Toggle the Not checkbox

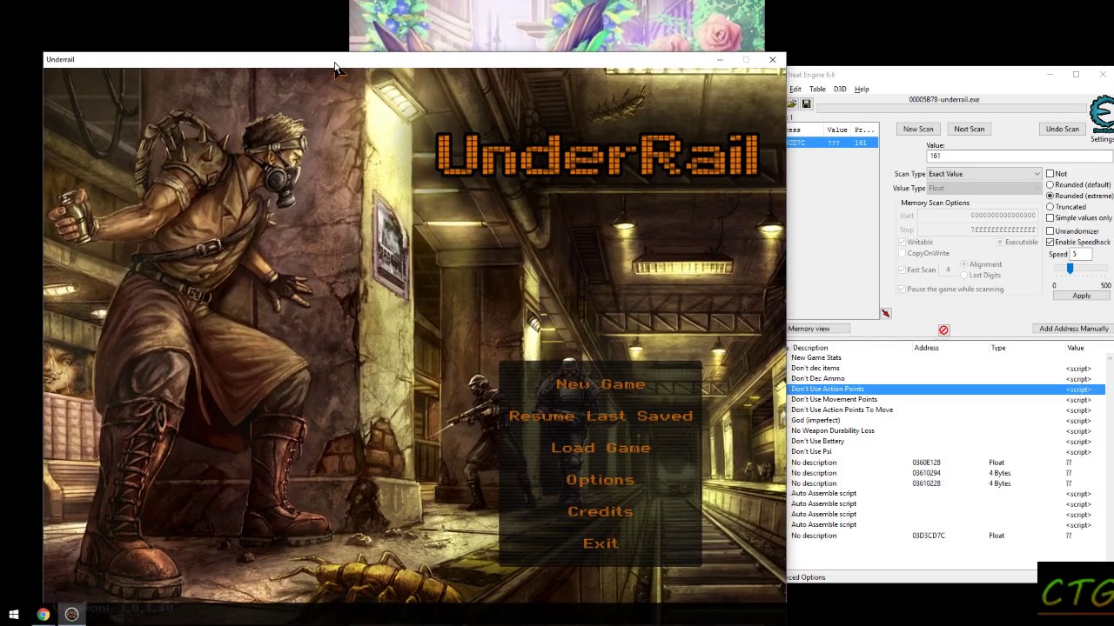[x=1050, y=174]
